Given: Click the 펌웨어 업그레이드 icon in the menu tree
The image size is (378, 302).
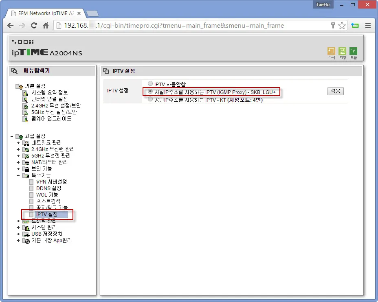Looking at the screenshot, I should point(25,118).
